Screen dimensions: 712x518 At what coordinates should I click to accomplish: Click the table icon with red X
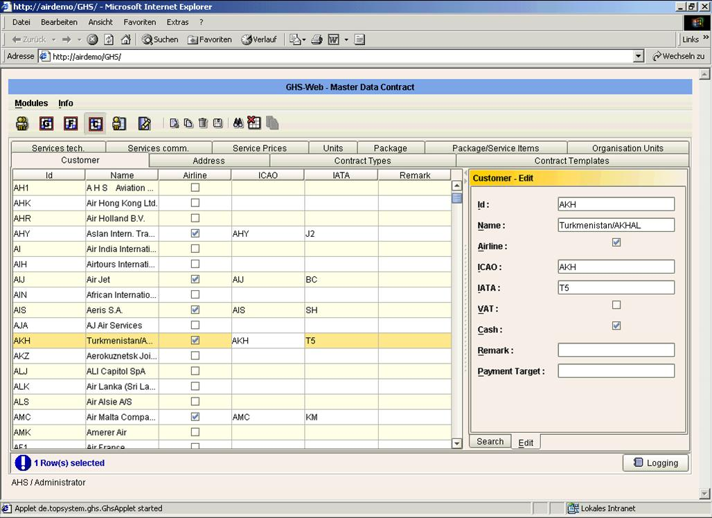pos(254,123)
